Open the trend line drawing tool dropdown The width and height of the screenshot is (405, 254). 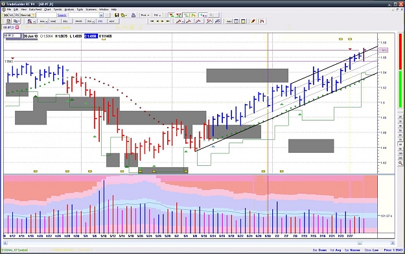(x=180, y=21)
